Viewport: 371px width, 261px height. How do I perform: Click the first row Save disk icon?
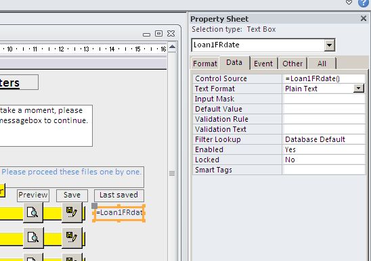[72, 212]
